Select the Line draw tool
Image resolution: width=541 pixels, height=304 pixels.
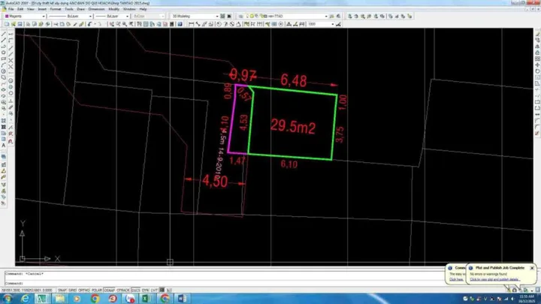pos(4,35)
